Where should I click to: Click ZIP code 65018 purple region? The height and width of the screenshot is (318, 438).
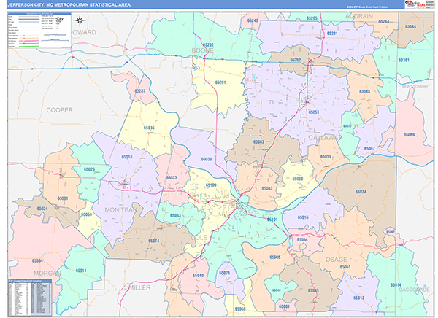[x=127, y=157]
